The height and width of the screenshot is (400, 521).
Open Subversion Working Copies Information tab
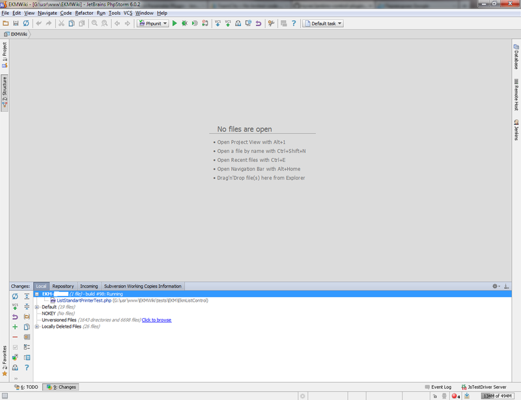(143, 286)
